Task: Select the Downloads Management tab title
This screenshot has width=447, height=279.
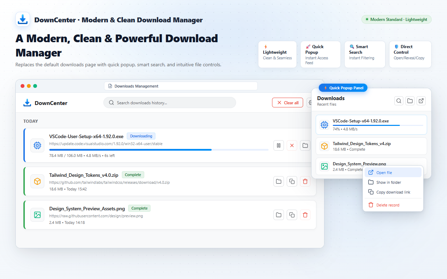Action: (x=136, y=86)
